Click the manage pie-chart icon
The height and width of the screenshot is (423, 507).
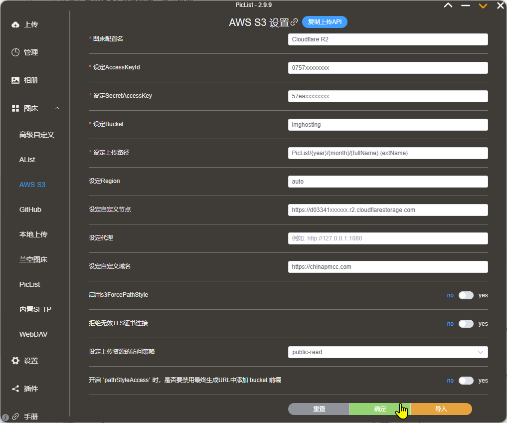[15, 52]
